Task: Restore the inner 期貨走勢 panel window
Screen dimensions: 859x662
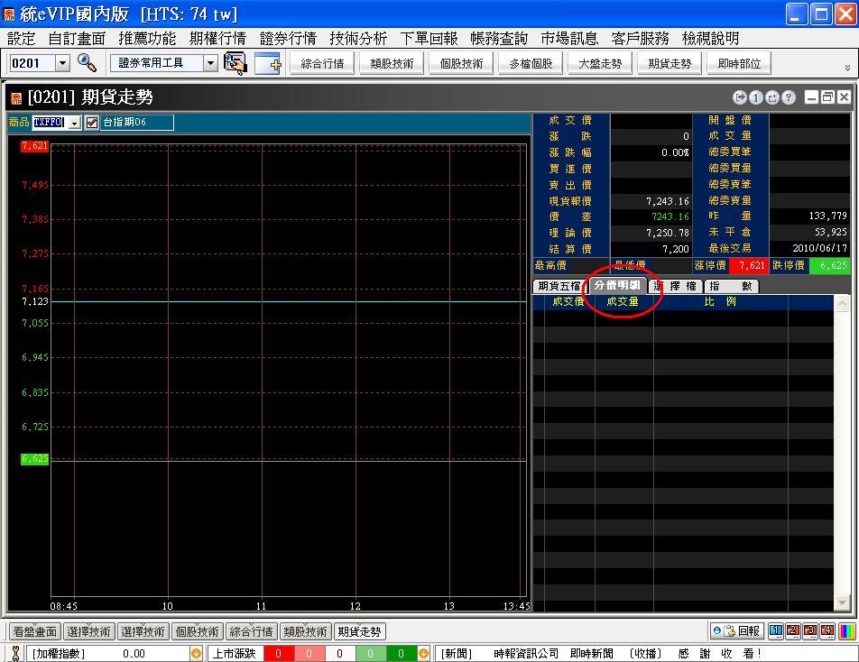Action: [827, 97]
